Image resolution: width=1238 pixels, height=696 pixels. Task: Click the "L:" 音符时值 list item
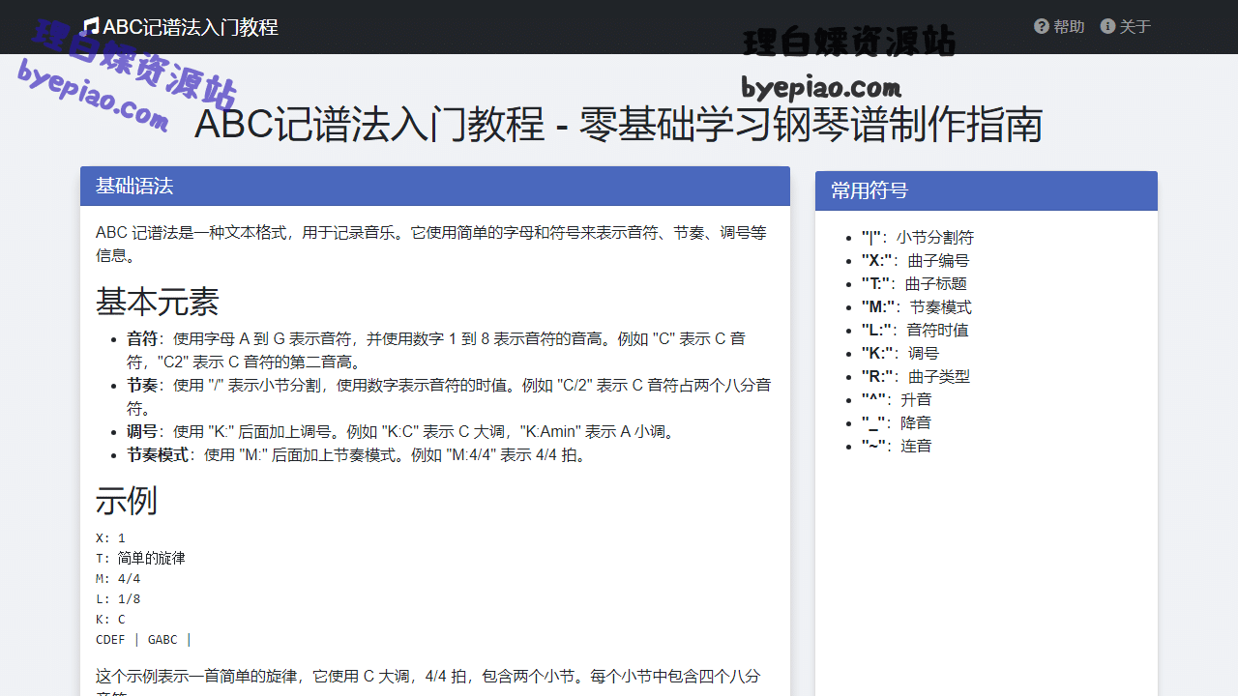pyautogui.click(x=915, y=330)
